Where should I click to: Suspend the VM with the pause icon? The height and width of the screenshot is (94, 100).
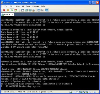click(x=8, y=10)
